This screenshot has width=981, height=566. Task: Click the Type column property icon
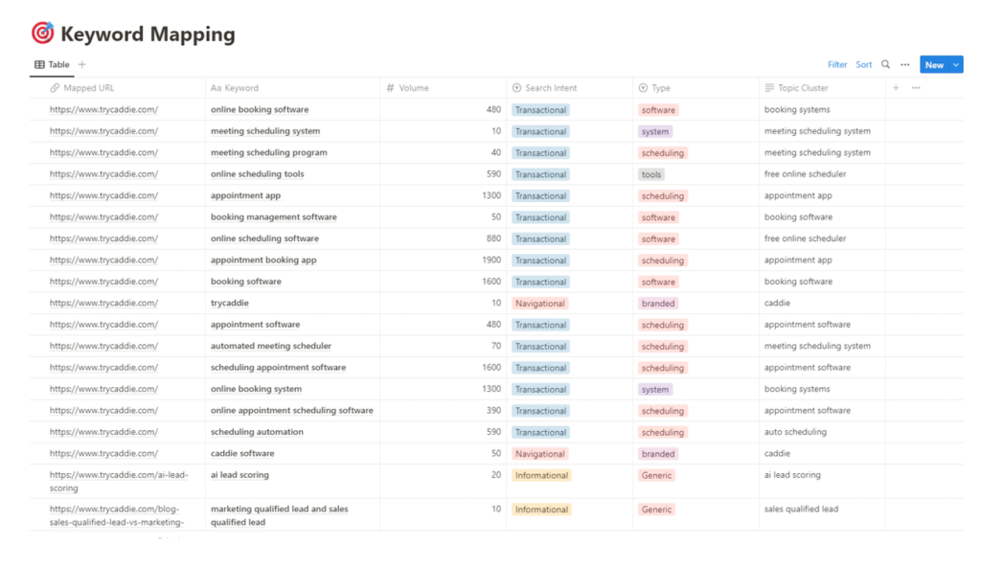[643, 87]
